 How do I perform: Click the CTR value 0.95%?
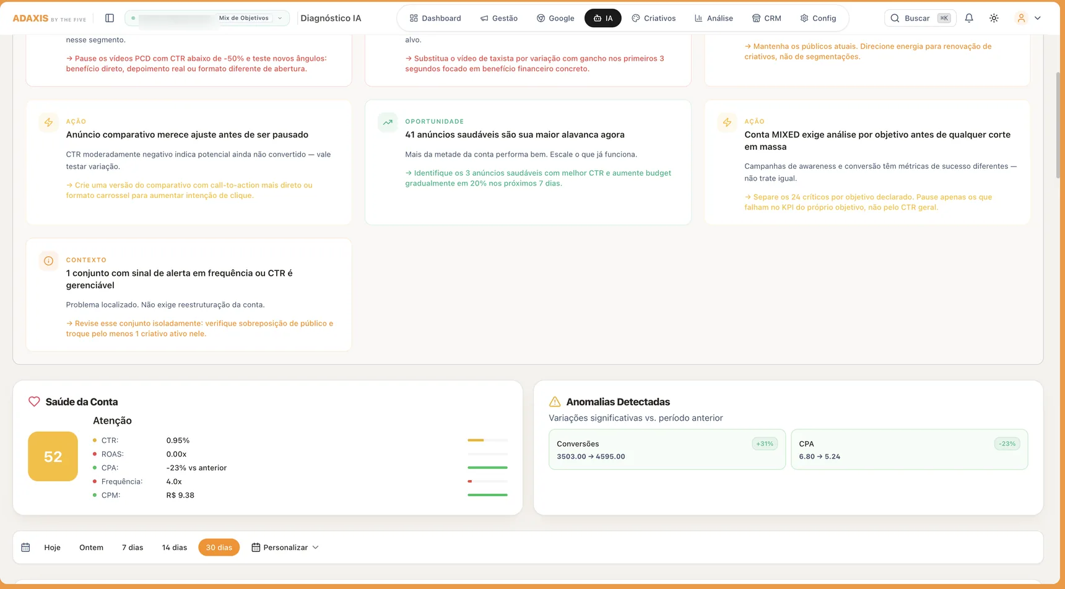[178, 441]
